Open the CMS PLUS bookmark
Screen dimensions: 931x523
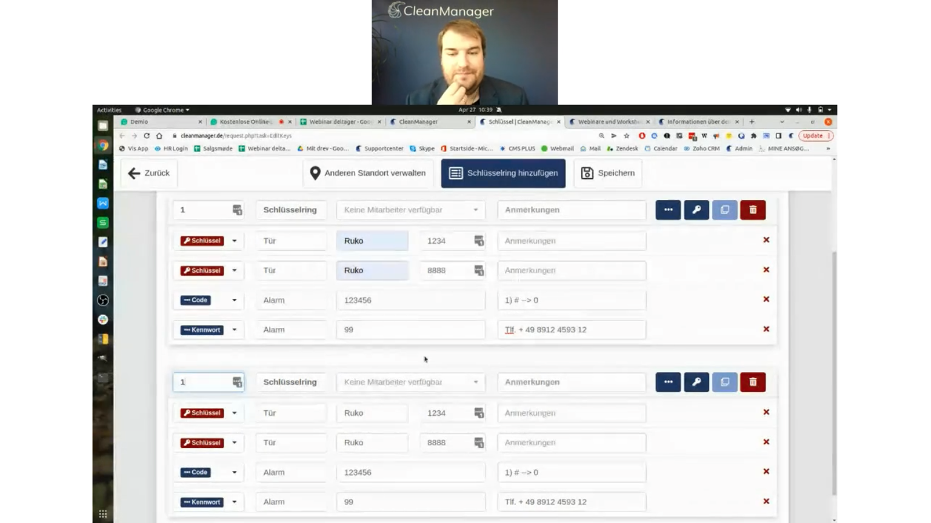[517, 148]
